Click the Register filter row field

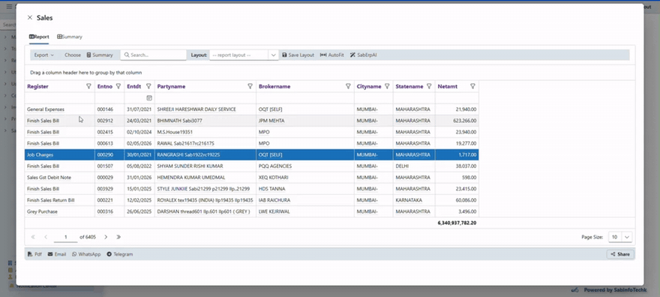click(60, 98)
